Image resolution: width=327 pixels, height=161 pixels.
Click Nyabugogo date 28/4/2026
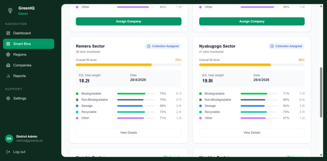pyautogui.click(x=261, y=80)
